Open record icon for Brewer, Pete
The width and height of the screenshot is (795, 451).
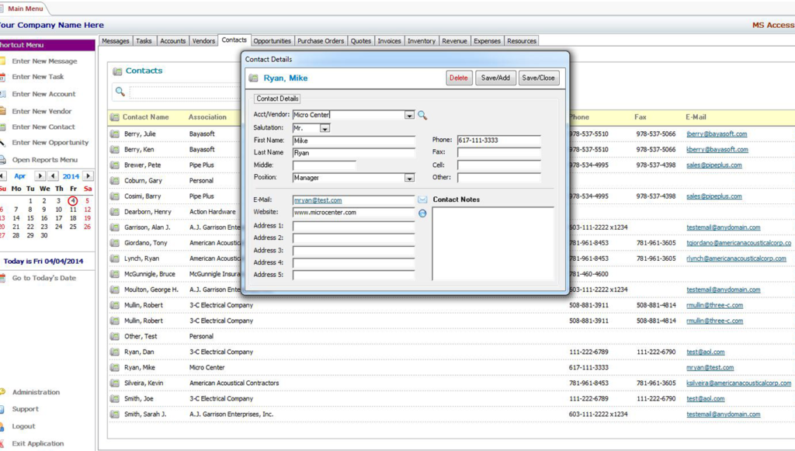pyautogui.click(x=115, y=165)
